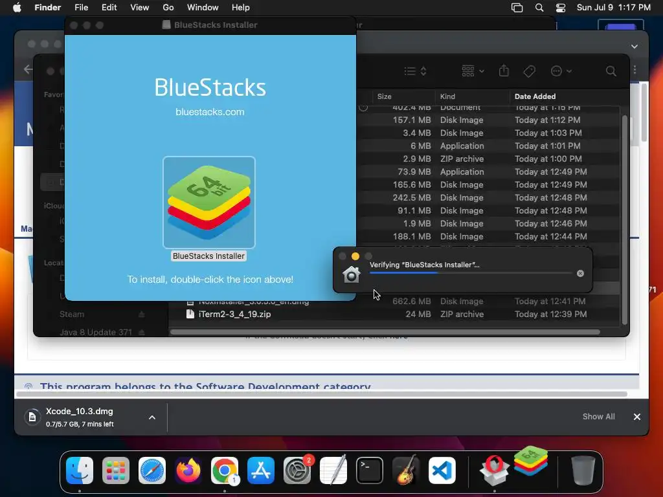Select the 2.9 MB ZIP archive row

[x=488, y=159]
